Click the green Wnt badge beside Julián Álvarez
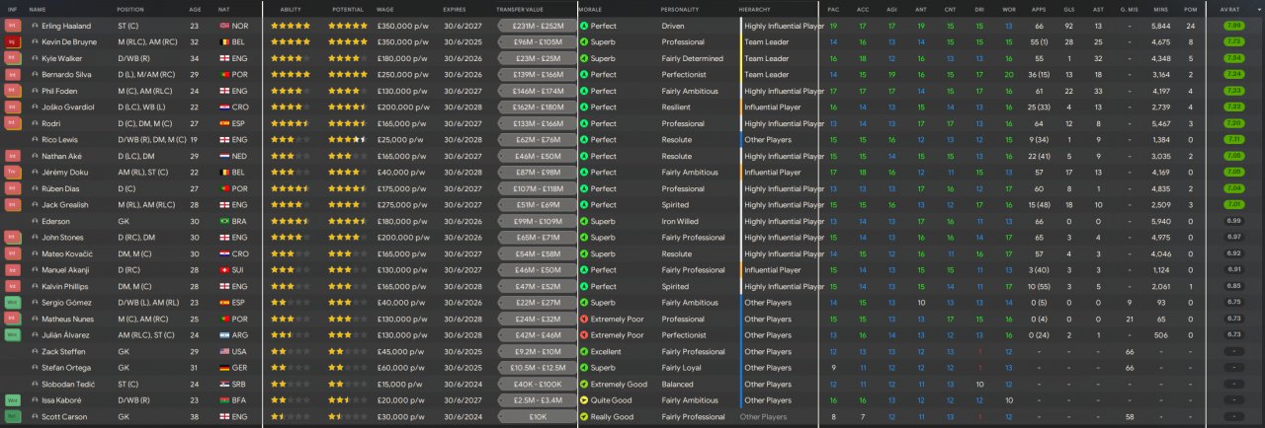 coord(13,335)
